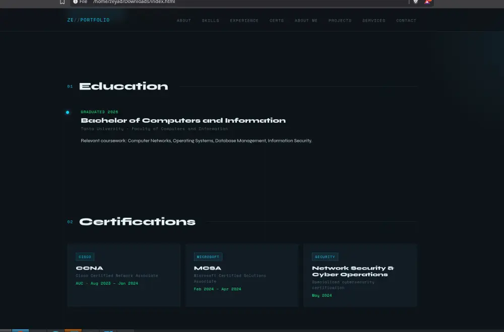Jump to the CERTS nav link

277,21
